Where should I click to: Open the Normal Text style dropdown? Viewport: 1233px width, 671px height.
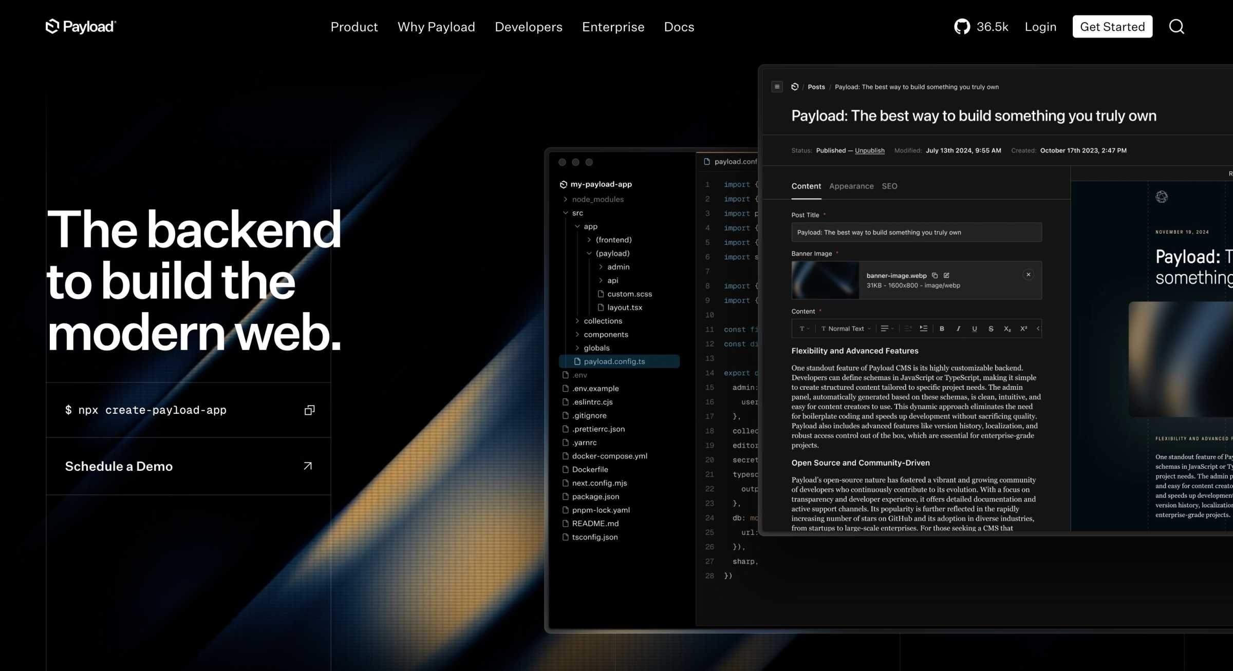[x=846, y=329]
